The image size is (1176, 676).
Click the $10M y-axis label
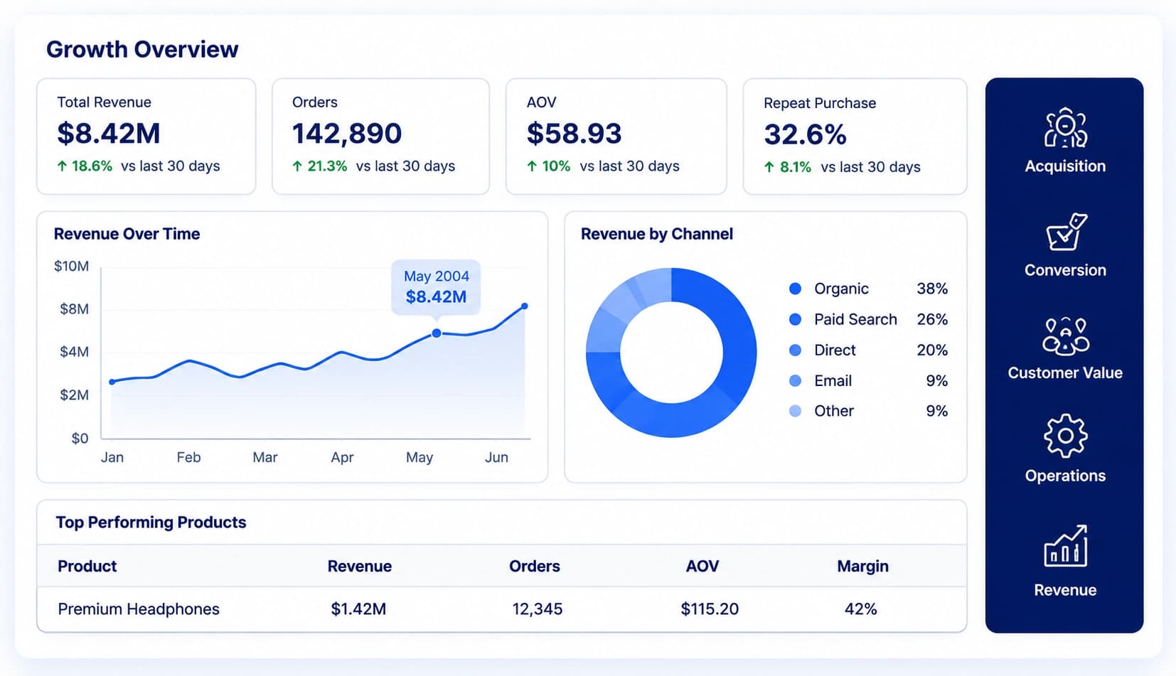point(72,266)
